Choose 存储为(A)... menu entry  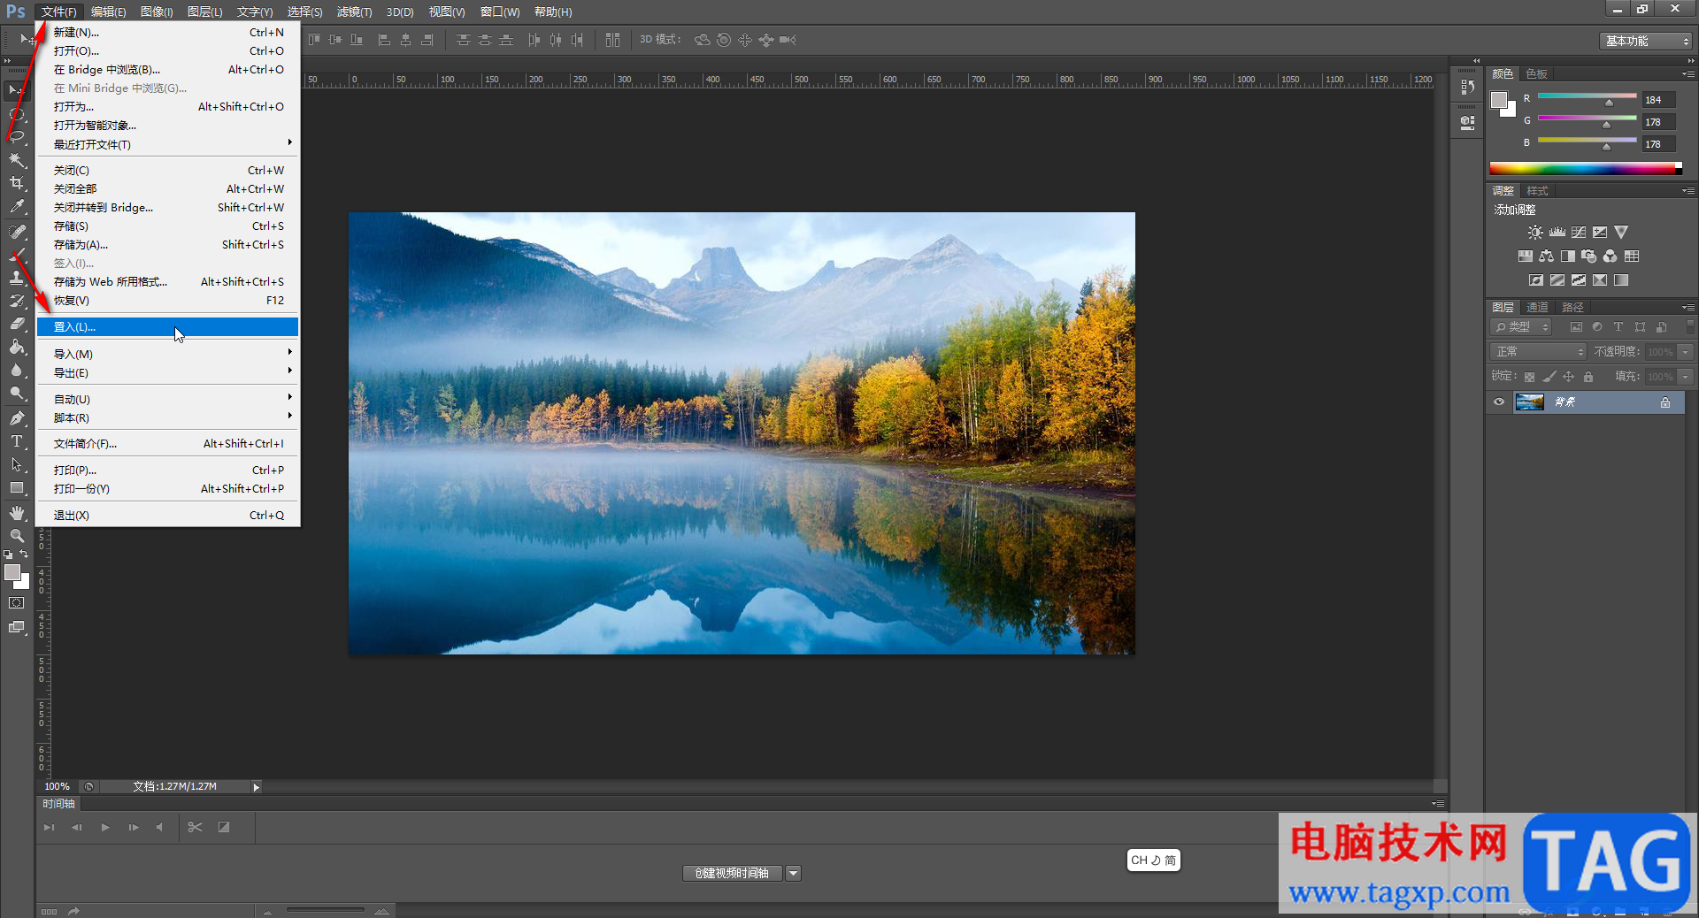pos(168,245)
